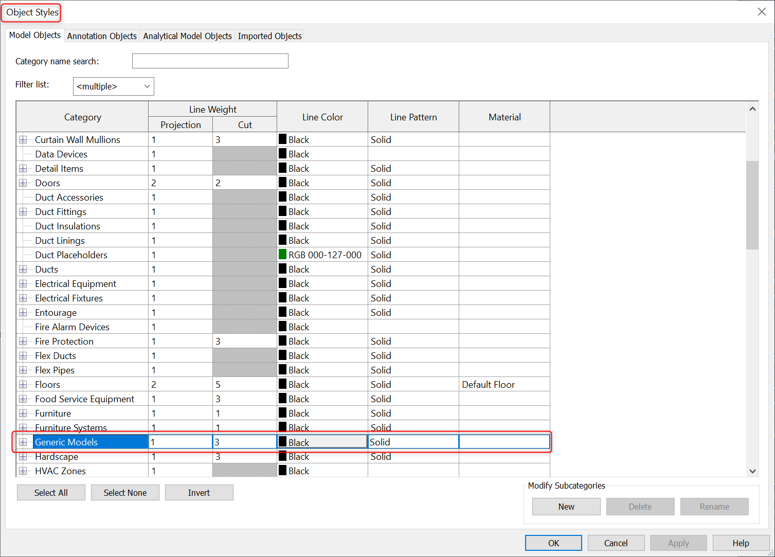Expand the Electrical Equipment category
This screenshot has height=557, width=775.
[x=23, y=284]
